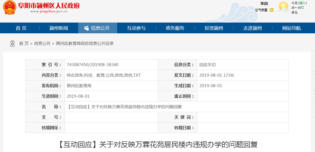
Task: Open 颍州新闻 in the navigation bar
Action: coord(59,28)
